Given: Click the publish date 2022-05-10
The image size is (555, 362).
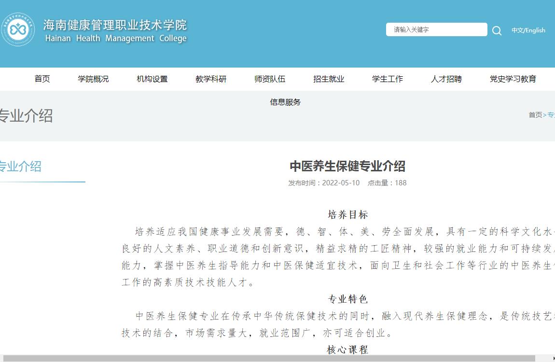Looking at the screenshot, I should [341, 183].
